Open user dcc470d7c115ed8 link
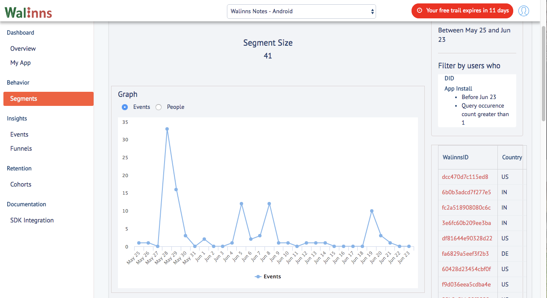The width and height of the screenshot is (547, 298). [x=465, y=177]
